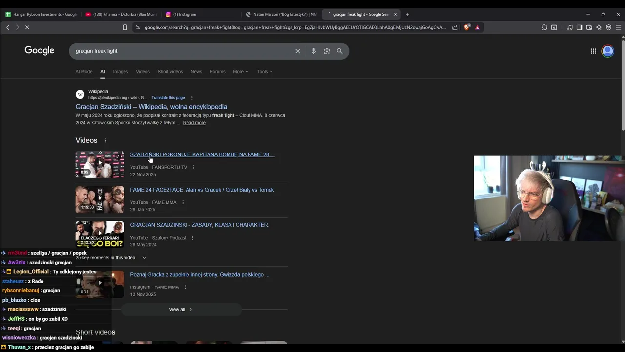Open GRACJAN SZADZIŃSKI - ZASADY, KLASA video link
The image size is (625, 352).
tap(199, 225)
